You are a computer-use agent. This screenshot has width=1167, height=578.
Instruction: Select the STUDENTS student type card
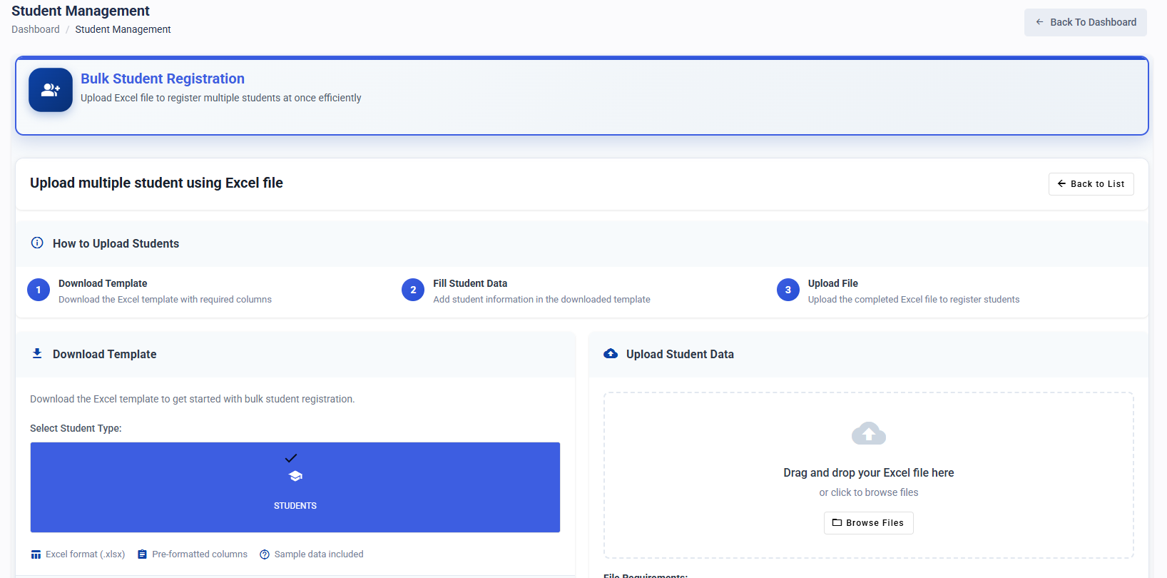(295, 487)
